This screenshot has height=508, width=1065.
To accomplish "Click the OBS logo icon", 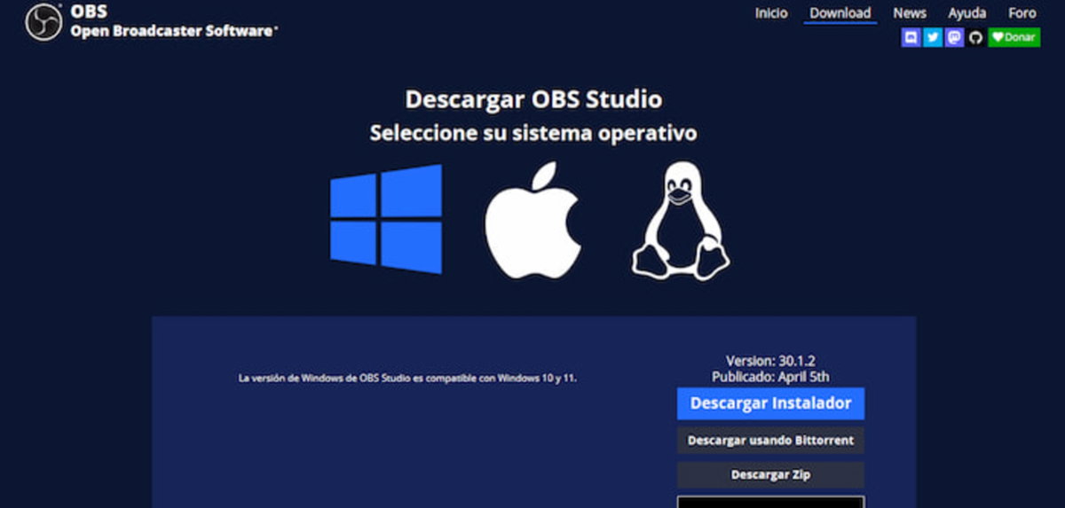I will tap(43, 22).
